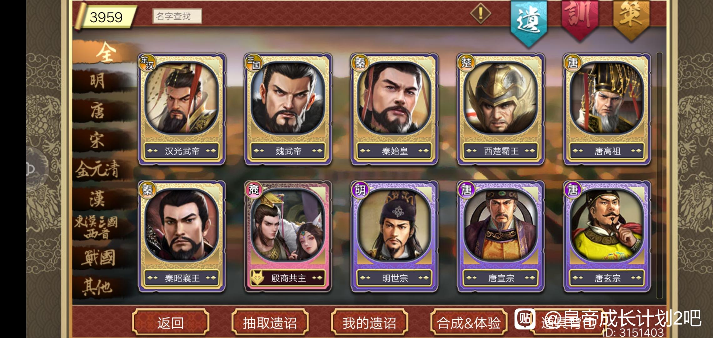
Task: Click the 返回 button
Action: [x=170, y=322]
